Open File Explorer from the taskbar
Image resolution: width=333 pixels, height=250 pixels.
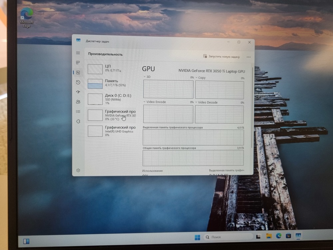269,236
